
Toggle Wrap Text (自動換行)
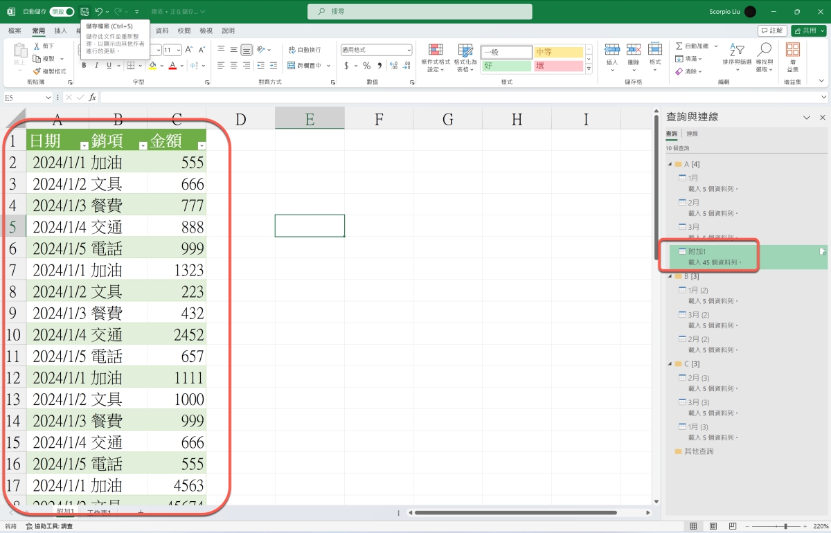304,50
